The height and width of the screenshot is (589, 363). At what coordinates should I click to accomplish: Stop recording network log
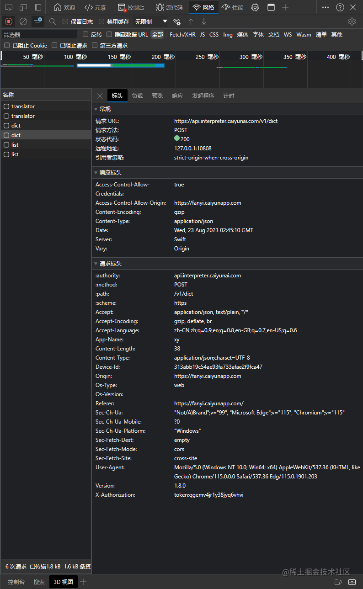coord(9,21)
